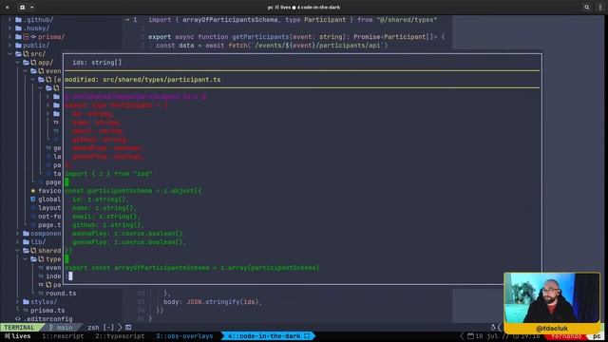Click the code icon beside .editorconfig

[x=18, y=319]
